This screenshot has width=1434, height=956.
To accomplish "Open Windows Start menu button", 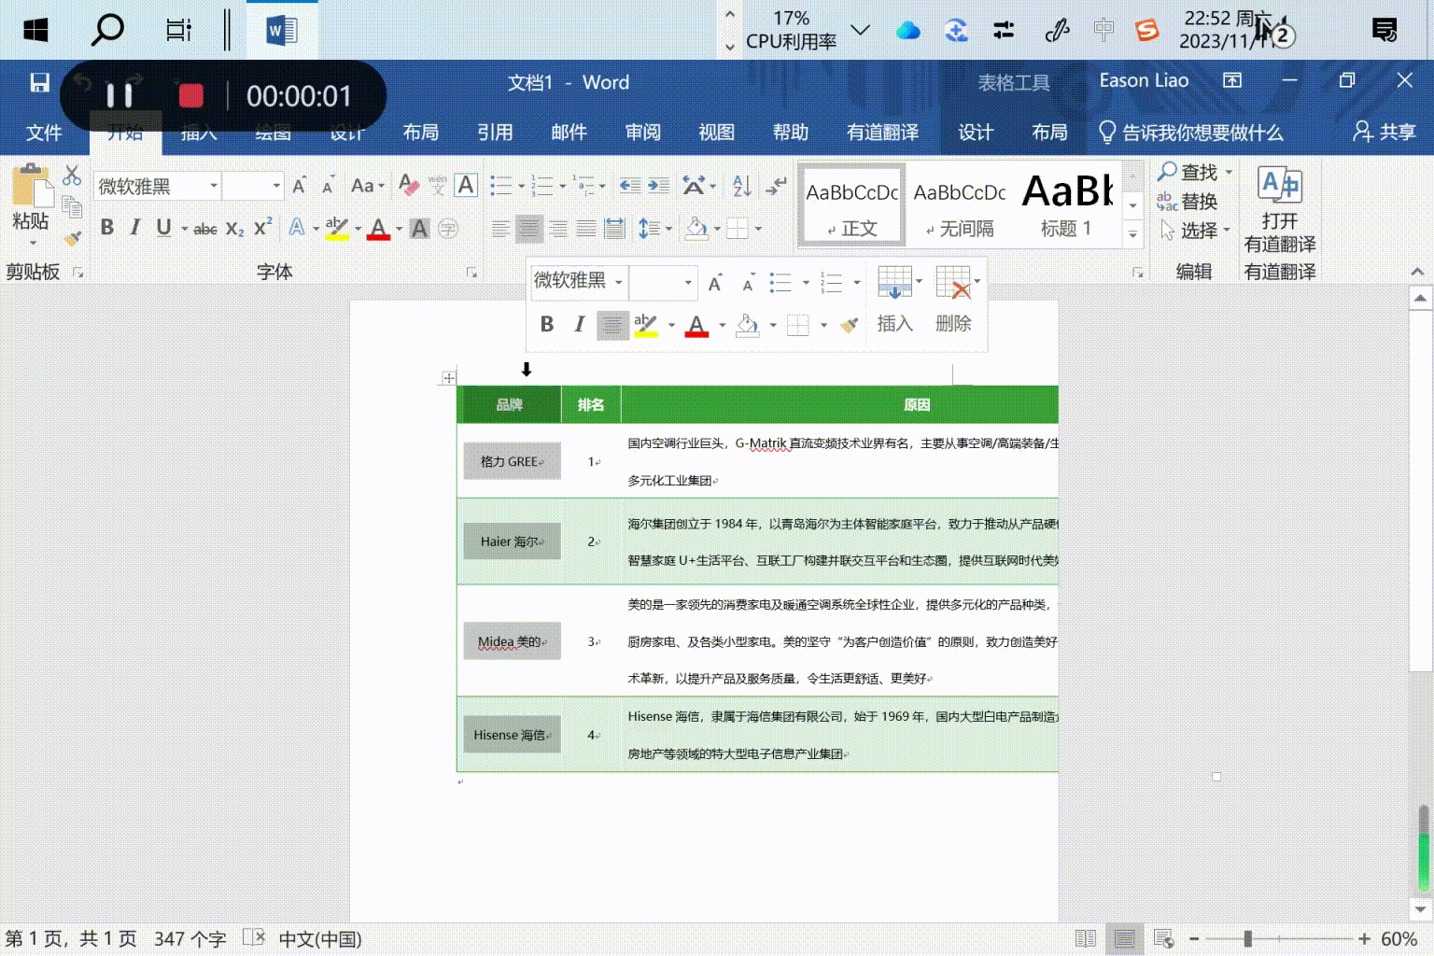I will (35, 30).
